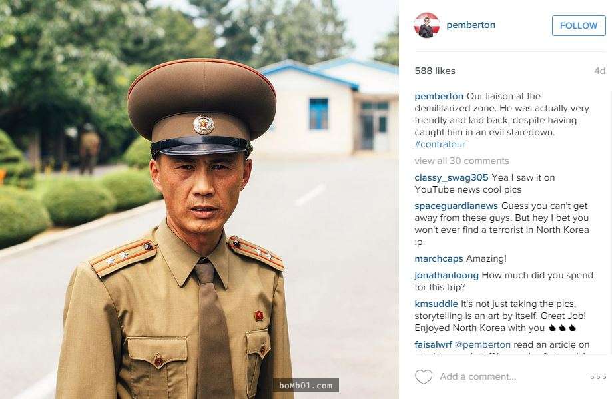Click the soldier photo
Screen dimensions: 612x399
tap(199, 200)
